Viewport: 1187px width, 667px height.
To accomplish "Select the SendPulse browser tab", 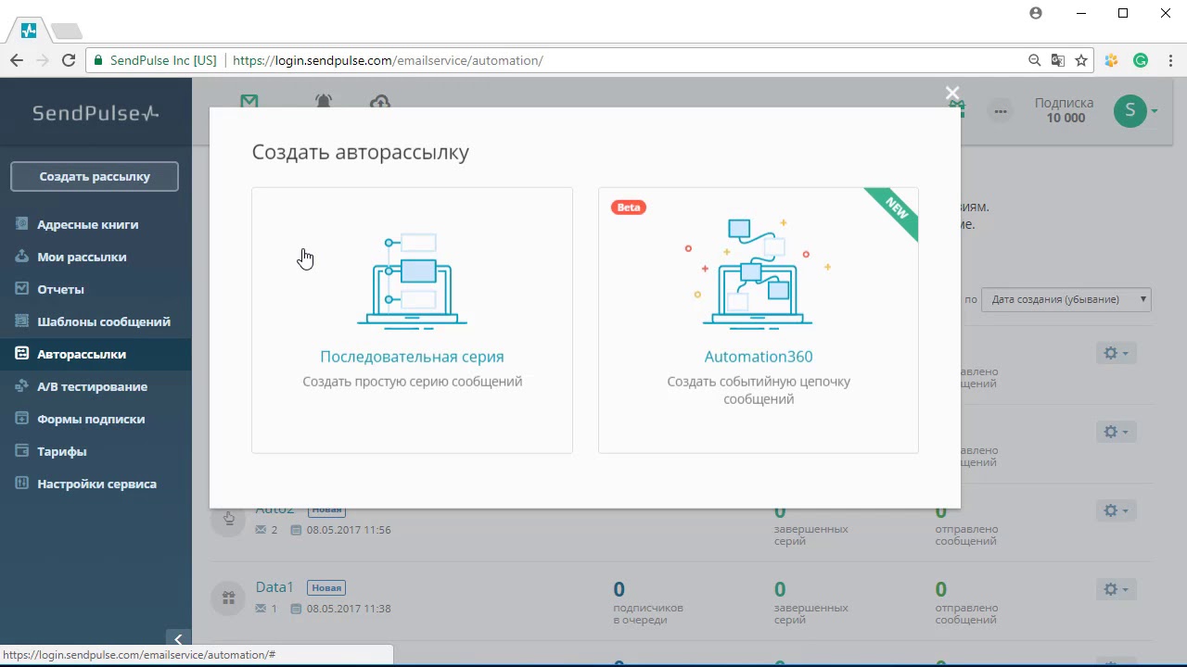I will 29,31.
